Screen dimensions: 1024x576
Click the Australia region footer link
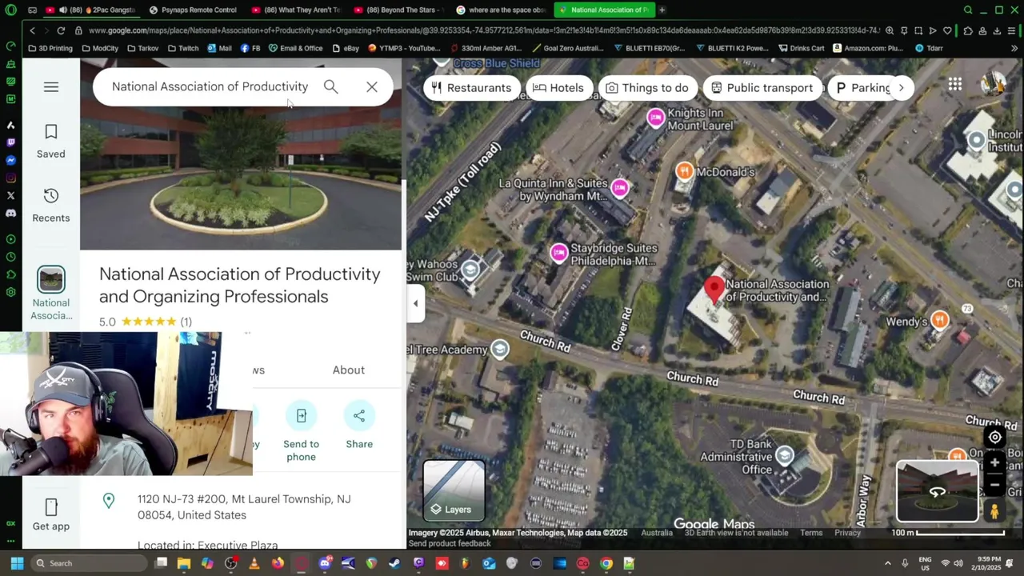coord(657,533)
